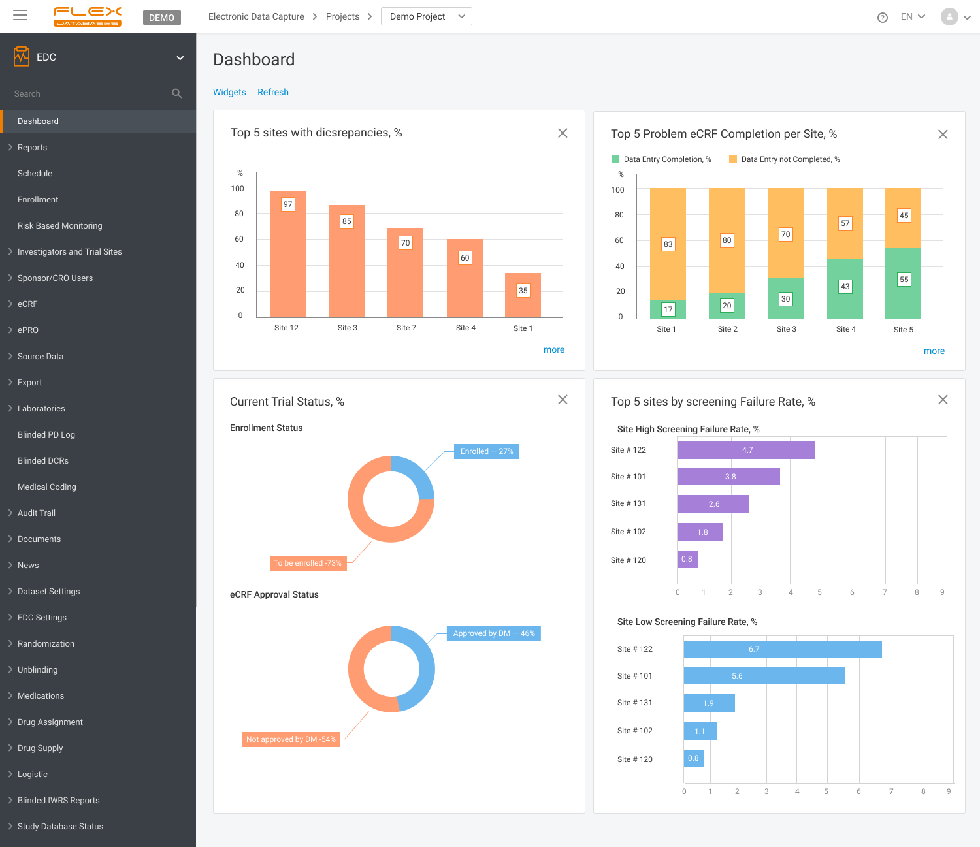Toggle the Data Entry Completion legend swatch
Viewport: 980px width, 847px height.
(x=615, y=159)
